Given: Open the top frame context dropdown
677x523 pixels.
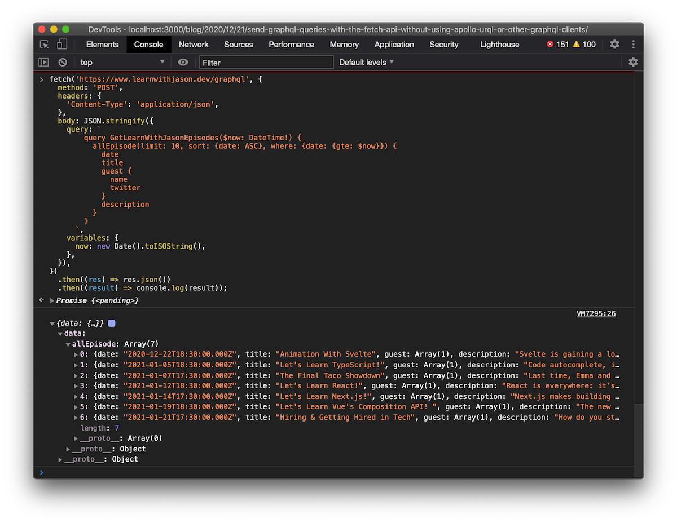Looking at the screenshot, I should tap(121, 62).
